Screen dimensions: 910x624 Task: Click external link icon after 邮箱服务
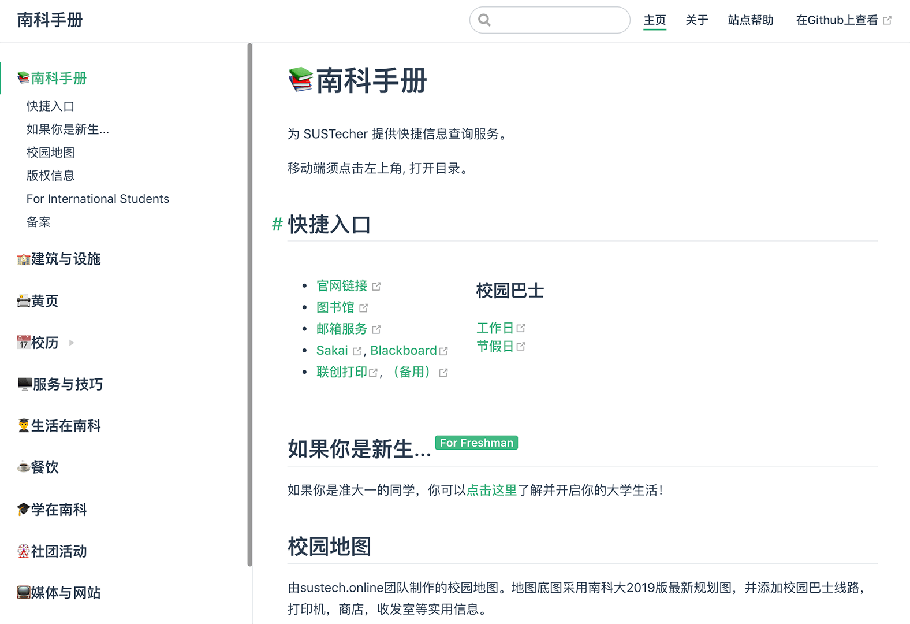coord(376,329)
